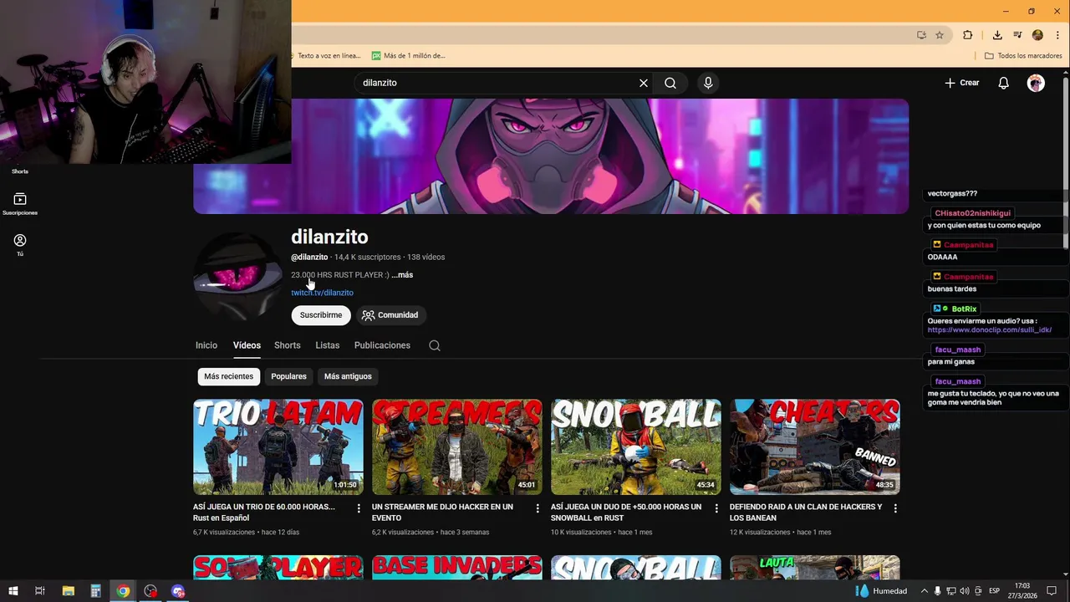This screenshot has height=602, width=1070.
Task: Start voice search with the microphone icon
Action: click(708, 83)
